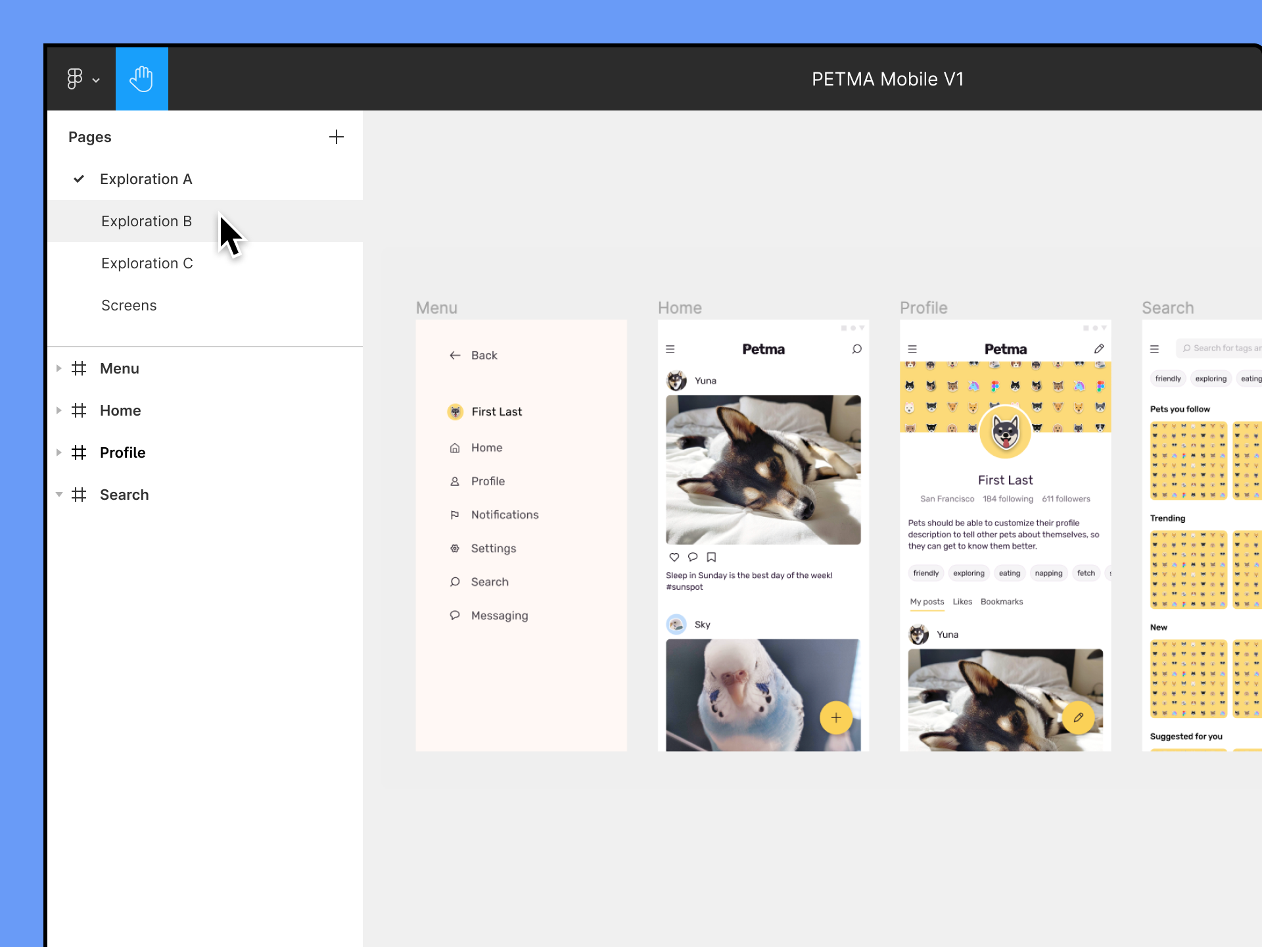This screenshot has width=1262, height=947.
Task: Expand the Menu layer in sidebar
Action: click(57, 368)
